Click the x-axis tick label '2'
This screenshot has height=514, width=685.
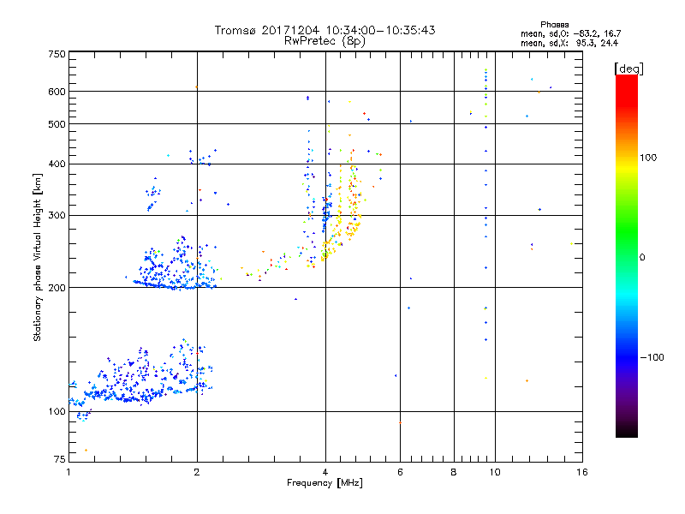coord(197,472)
